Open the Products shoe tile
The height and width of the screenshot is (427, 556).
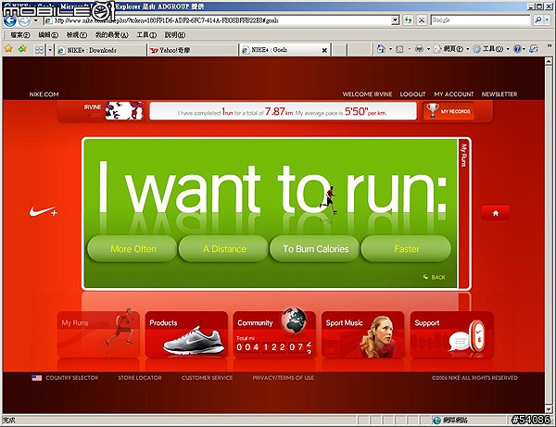pos(186,334)
